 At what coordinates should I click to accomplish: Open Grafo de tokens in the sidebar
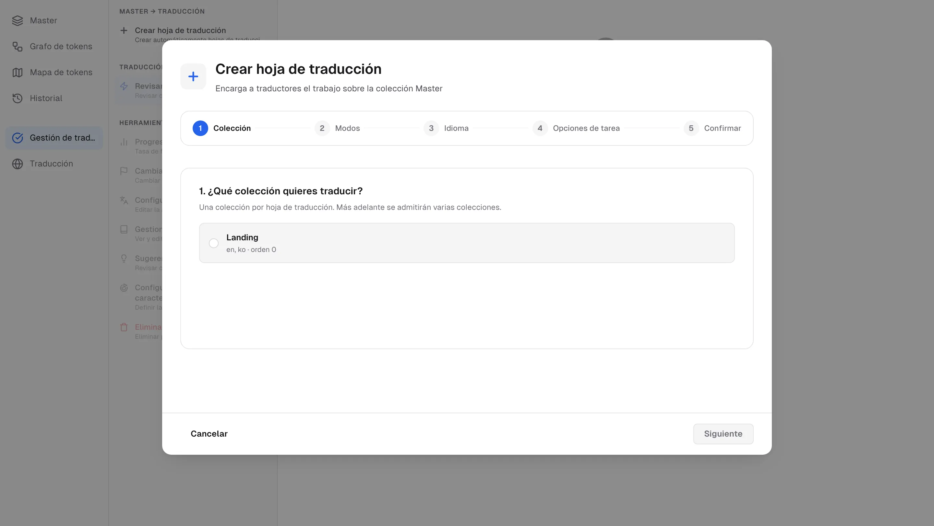54,47
